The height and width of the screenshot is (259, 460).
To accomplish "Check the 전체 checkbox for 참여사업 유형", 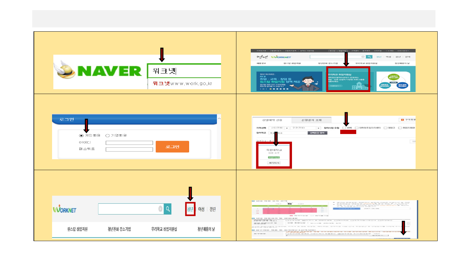I will point(344,128).
